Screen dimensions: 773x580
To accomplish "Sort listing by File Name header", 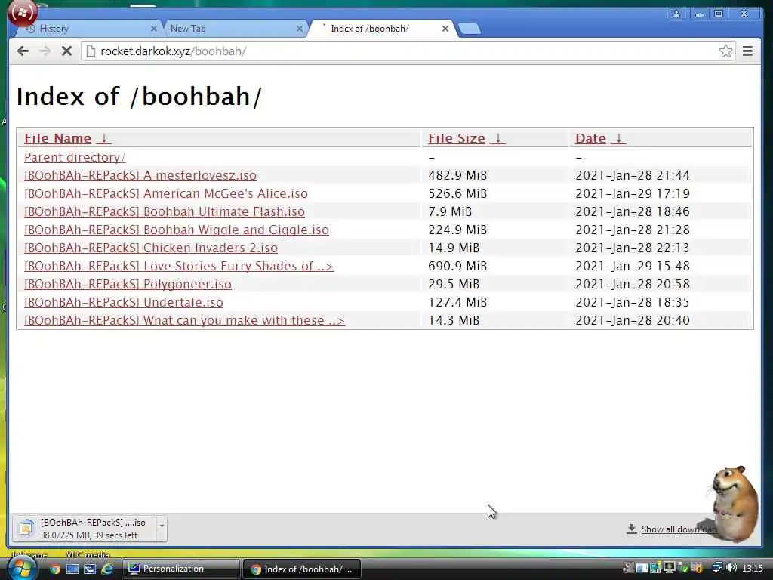I will [x=57, y=138].
